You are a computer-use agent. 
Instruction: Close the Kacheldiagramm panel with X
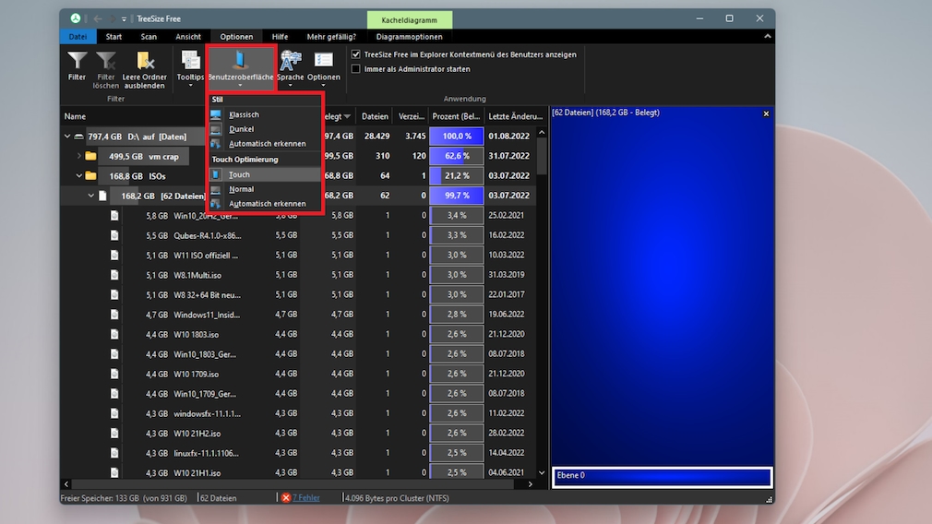[766, 113]
